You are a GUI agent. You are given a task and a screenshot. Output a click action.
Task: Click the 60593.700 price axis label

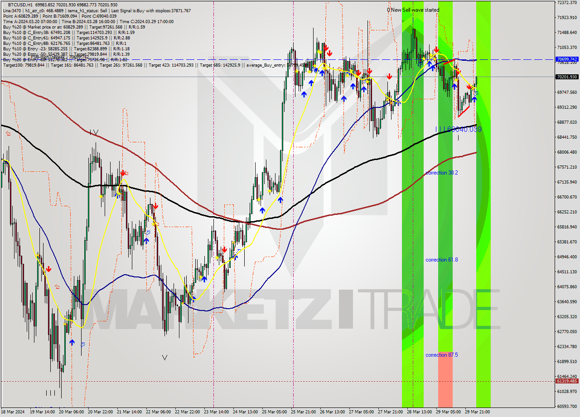coord(567,407)
